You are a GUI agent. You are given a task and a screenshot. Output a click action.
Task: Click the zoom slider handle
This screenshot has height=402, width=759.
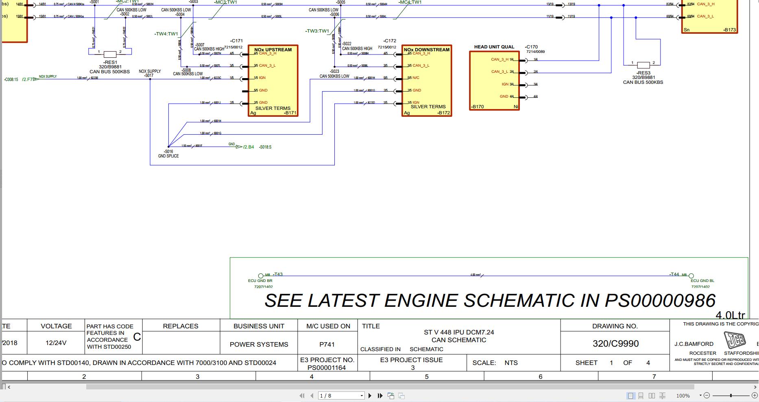click(x=731, y=395)
